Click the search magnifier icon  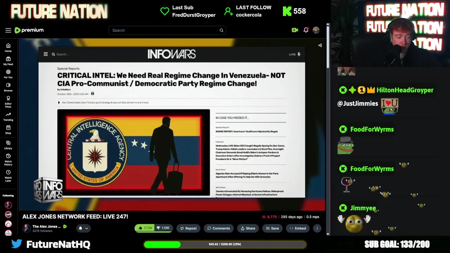(221, 30)
